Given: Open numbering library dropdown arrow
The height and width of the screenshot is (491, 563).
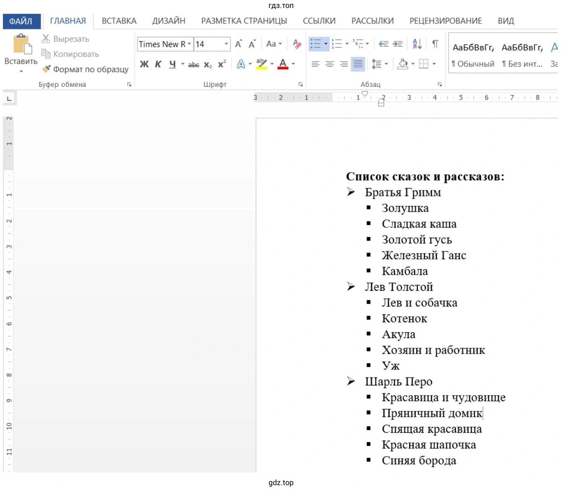Looking at the screenshot, I should 347,44.
